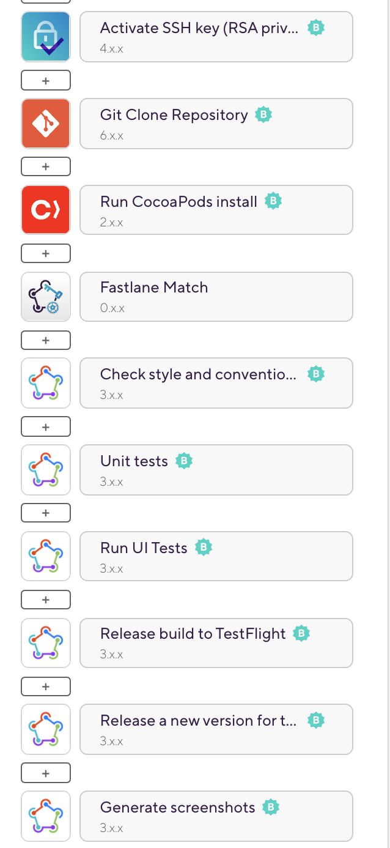Select the Release a new version step
The height and width of the screenshot is (848, 390).
pyautogui.click(x=216, y=729)
